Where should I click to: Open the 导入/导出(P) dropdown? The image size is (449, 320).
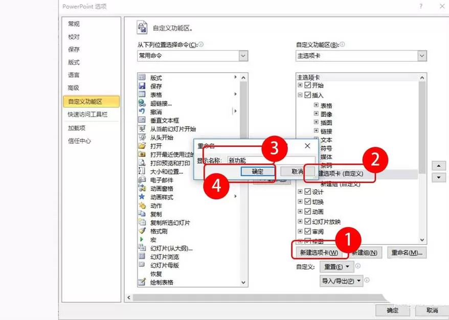pyautogui.click(x=341, y=281)
